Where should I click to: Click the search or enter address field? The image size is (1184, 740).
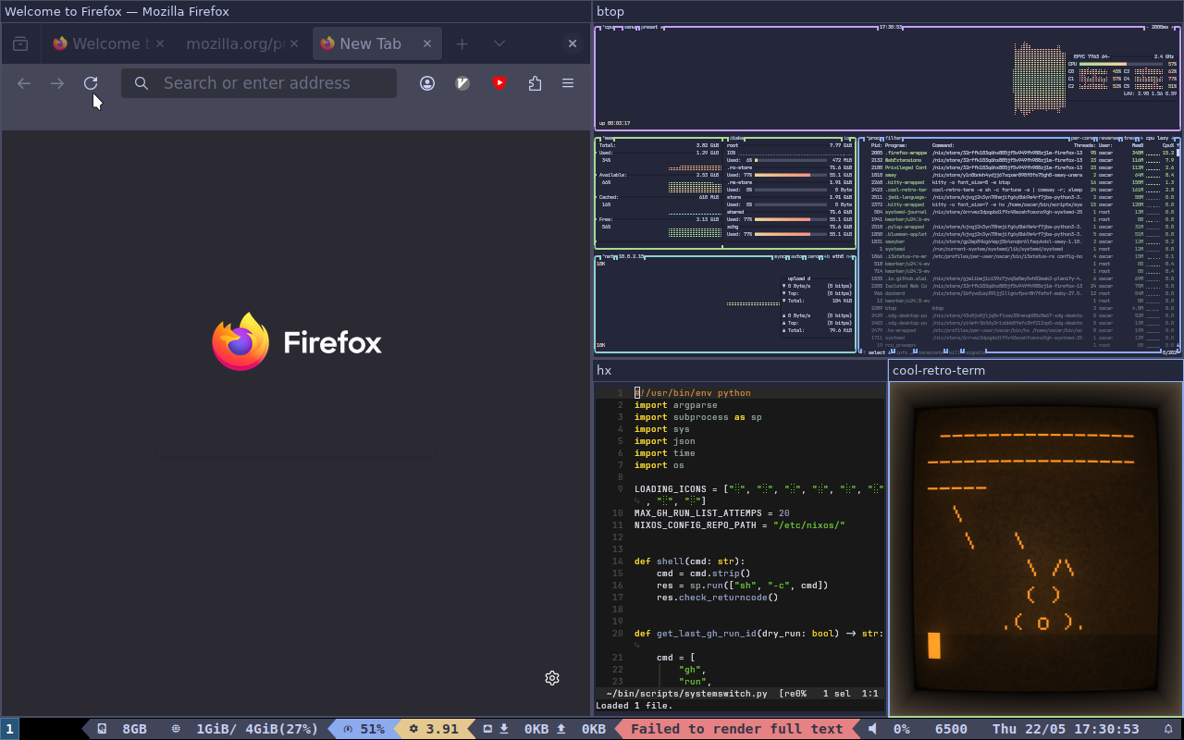pos(259,83)
